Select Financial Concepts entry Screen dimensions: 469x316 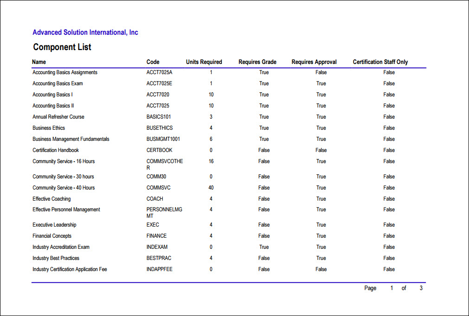(52, 236)
